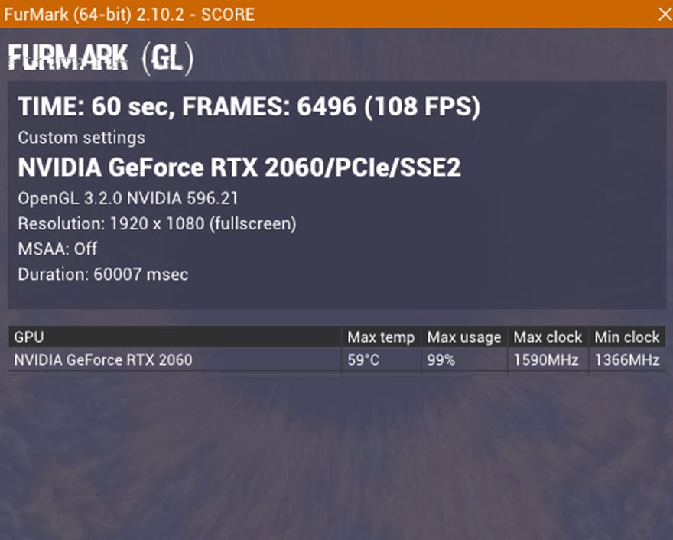Click the OpenGL 3.2.0 NVIDIA 596.21 line
The image size is (673, 540).
coord(128,199)
